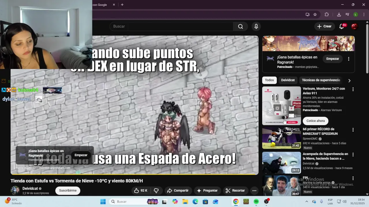Viewport: 369px width, 207px height.
Task: Like the video with 92 K likes
Action: click(x=141, y=191)
